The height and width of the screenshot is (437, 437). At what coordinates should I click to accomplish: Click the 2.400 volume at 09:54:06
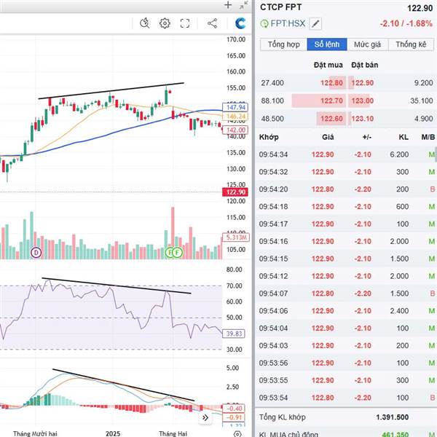point(399,311)
